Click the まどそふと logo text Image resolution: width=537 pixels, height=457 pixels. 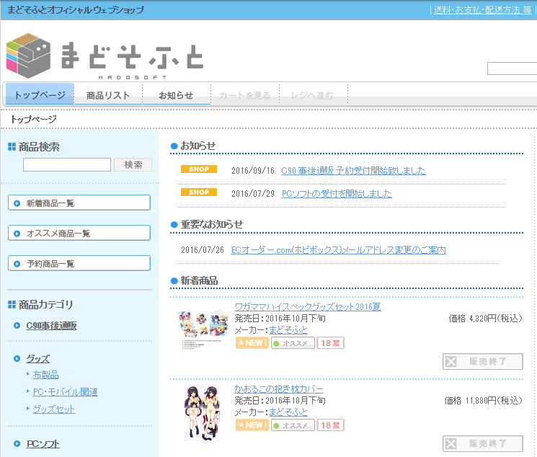click(133, 56)
